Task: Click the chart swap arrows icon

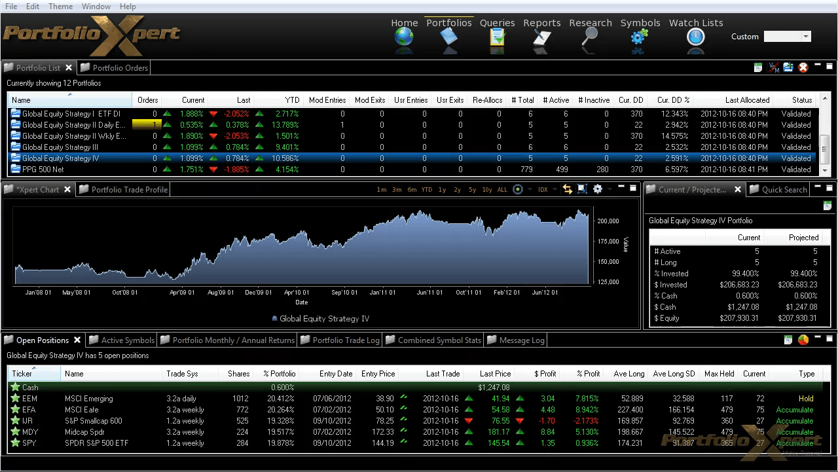Action: point(567,189)
